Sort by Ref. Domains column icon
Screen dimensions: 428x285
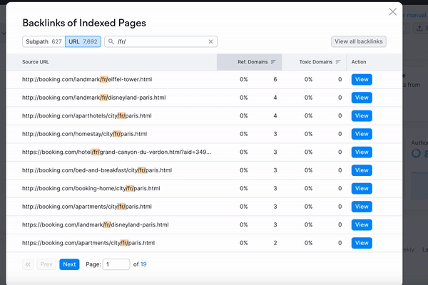[x=273, y=62]
